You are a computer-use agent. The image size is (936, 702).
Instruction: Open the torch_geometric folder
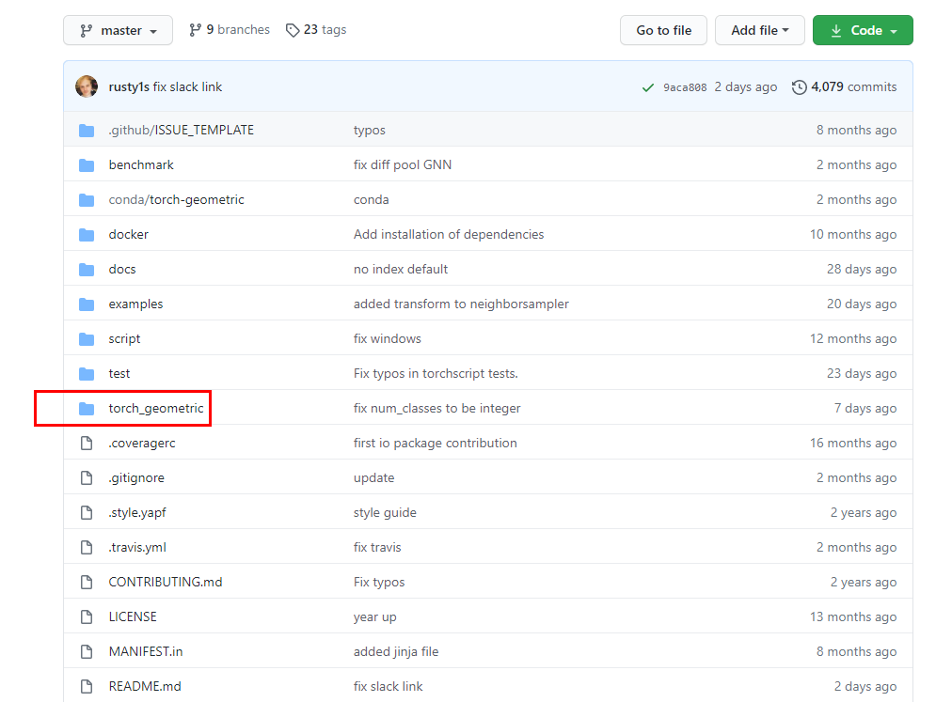coord(156,409)
